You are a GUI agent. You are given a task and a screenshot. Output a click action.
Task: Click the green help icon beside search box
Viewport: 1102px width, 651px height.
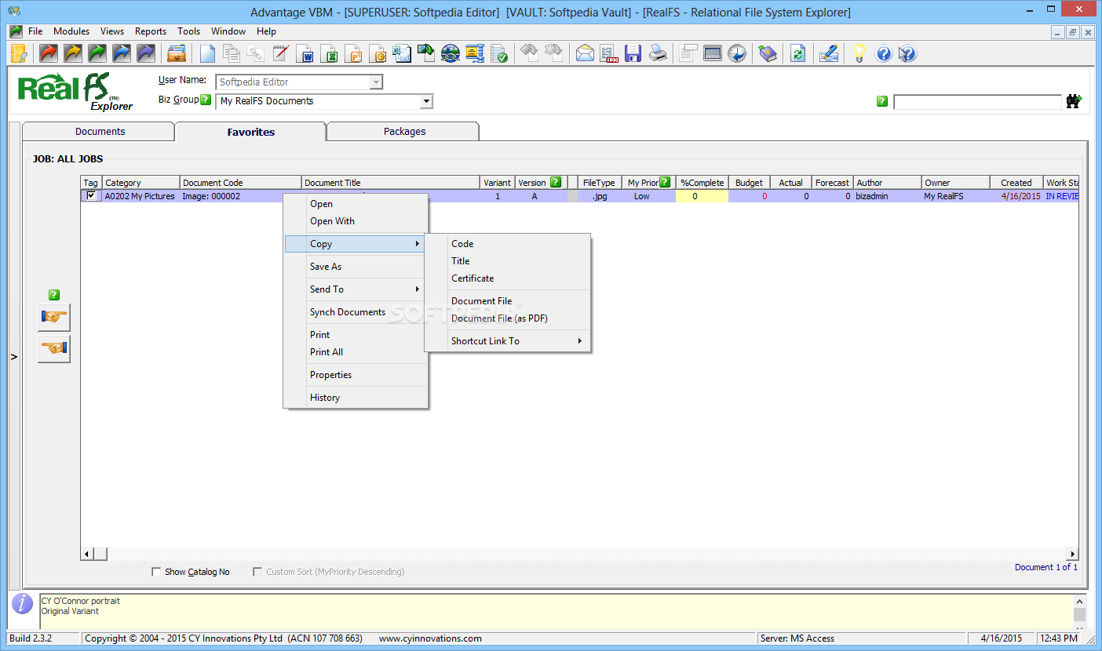click(882, 101)
